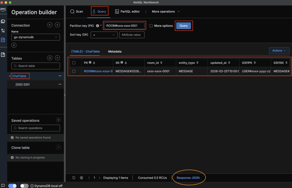Open the go-dynamodb connection dropdown
The image size is (292, 188).
(x=36, y=37)
